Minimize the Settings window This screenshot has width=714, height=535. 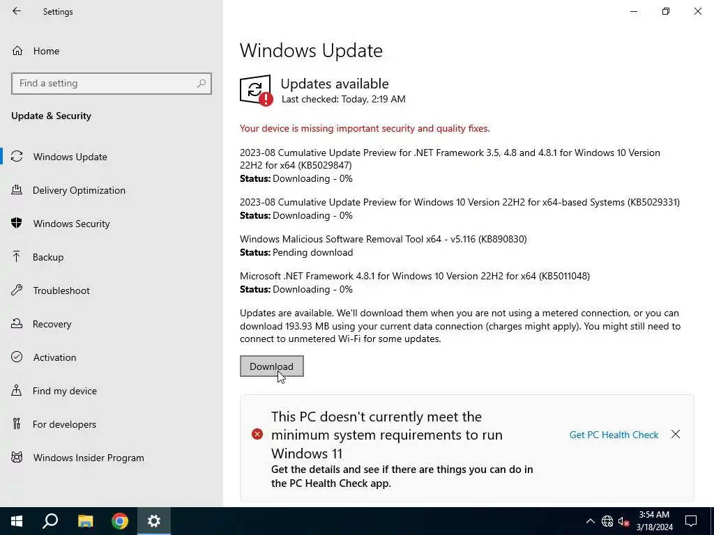[634, 11]
